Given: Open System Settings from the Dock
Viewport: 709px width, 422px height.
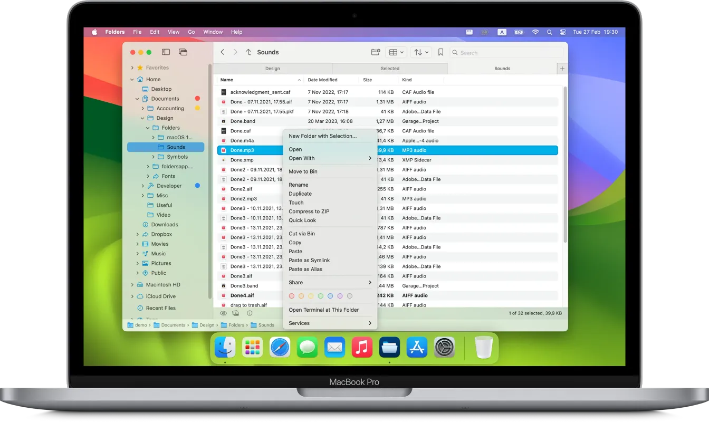Looking at the screenshot, I should 444,347.
